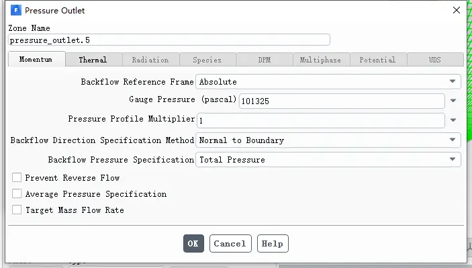
Task: Switch to the Momentum tab
Action: click(36, 59)
